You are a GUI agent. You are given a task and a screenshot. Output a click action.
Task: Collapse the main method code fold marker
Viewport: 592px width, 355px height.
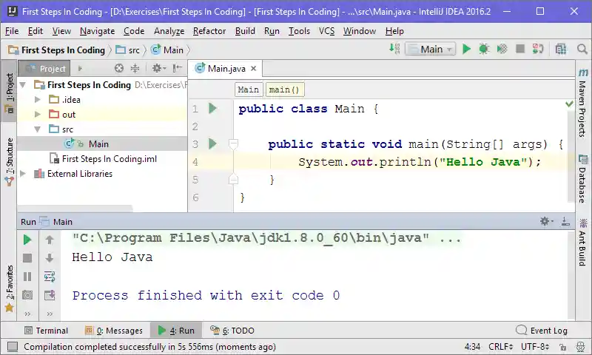(233, 144)
